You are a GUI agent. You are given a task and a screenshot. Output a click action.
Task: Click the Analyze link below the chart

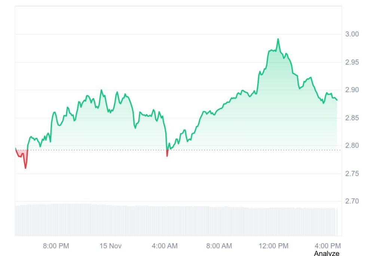pyautogui.click(x=327, y=253)
